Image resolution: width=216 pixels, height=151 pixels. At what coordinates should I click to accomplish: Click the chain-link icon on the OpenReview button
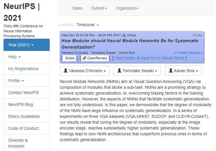[84, 58]
